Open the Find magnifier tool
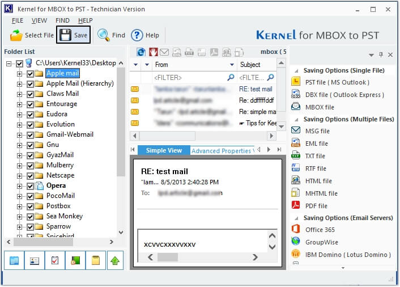400x287 pixels. [103, 35]
